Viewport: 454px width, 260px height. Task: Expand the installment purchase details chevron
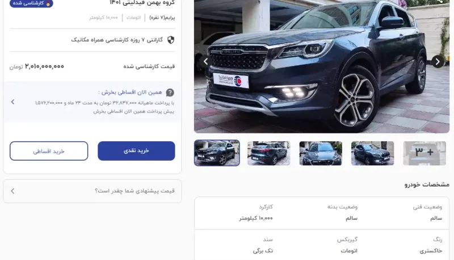coord(12,102)
